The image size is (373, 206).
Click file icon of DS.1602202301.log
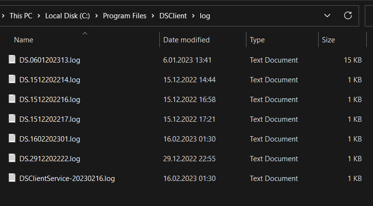(13, 139)
